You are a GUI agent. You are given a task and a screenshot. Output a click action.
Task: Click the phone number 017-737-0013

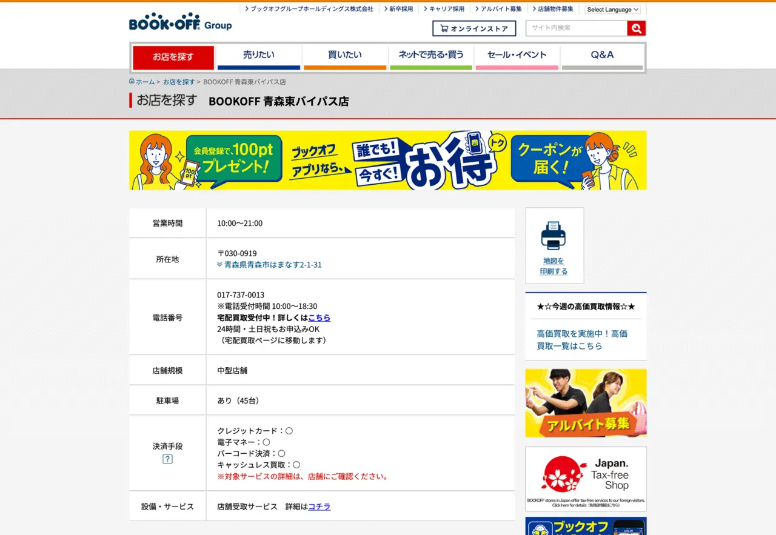[241, 295]
